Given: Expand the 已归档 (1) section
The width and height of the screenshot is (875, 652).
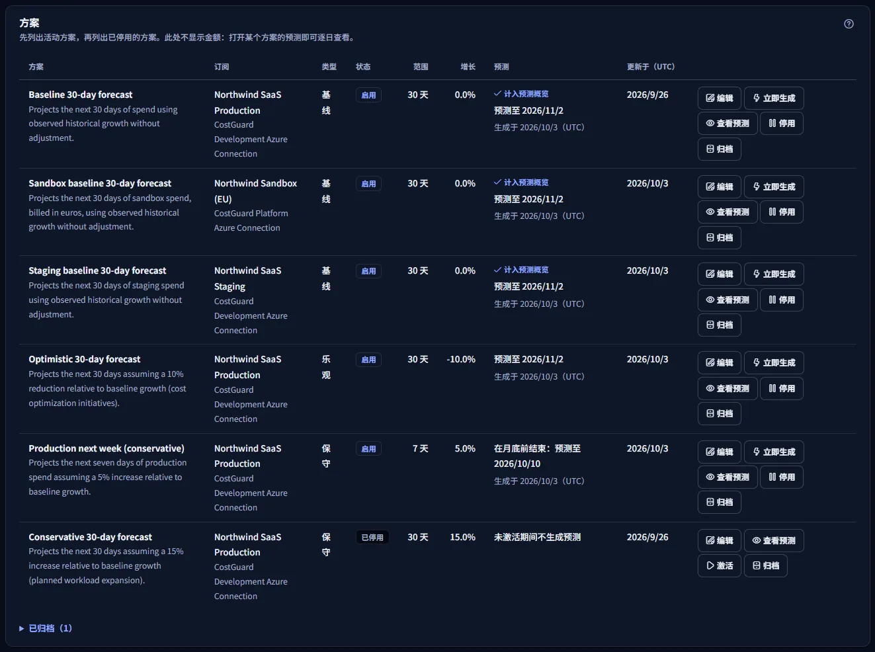Looking at the screenshot, I should pyautogui.click(x=46, y=628).
